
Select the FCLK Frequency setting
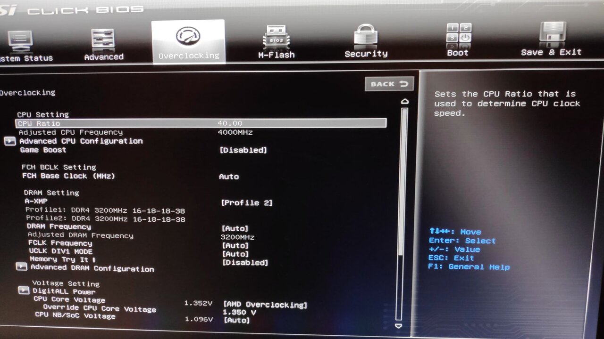[60, 243]
